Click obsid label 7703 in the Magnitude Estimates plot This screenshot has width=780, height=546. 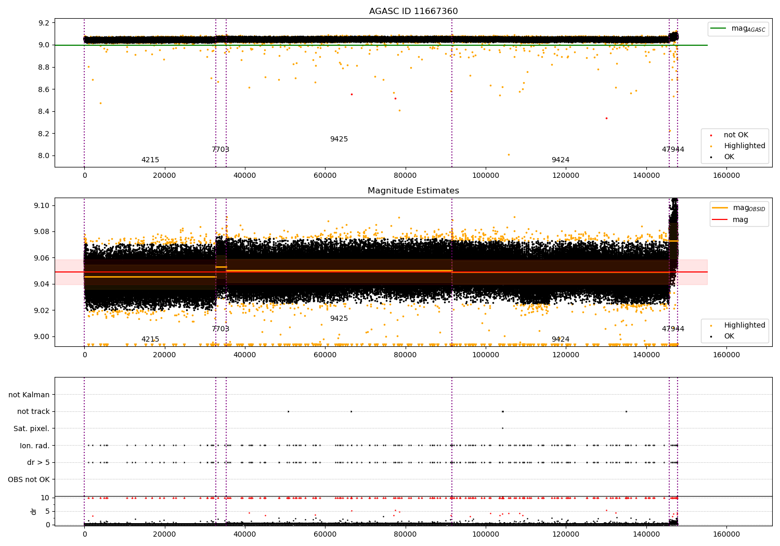click(x=220, y=329)
